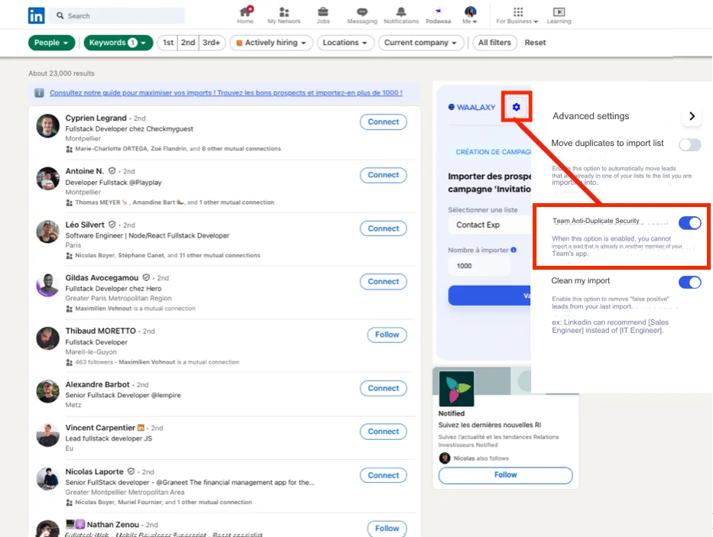Open Vincent Carpentier's profile name link
The image size is (713, 537).
pyautogui.click(x=100, y=428)
